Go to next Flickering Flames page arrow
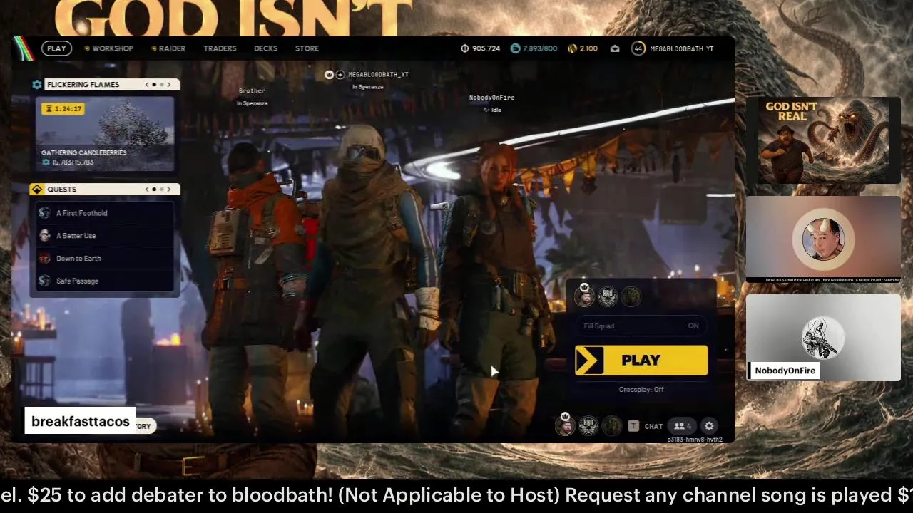Image resolution: width=913 pixels, height=513 pixels. click(169, 84)
